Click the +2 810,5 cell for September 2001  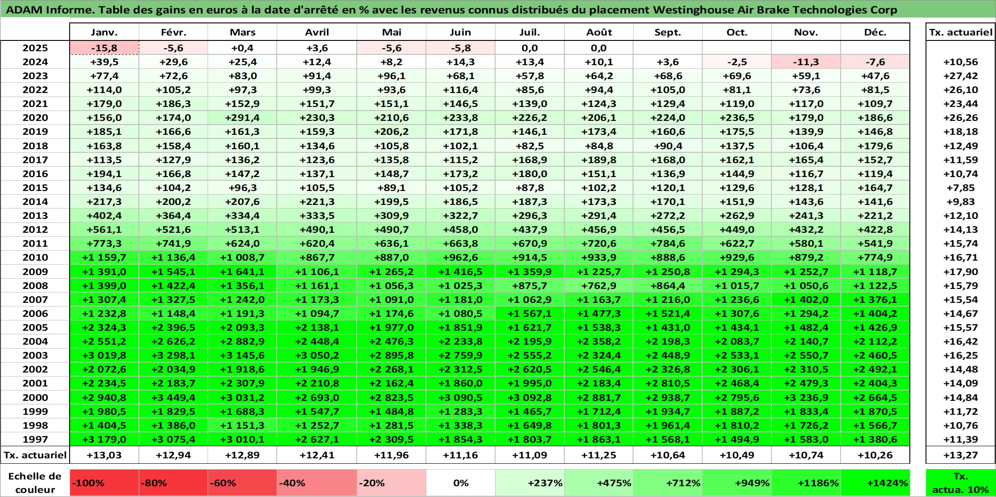coord(668,383)
